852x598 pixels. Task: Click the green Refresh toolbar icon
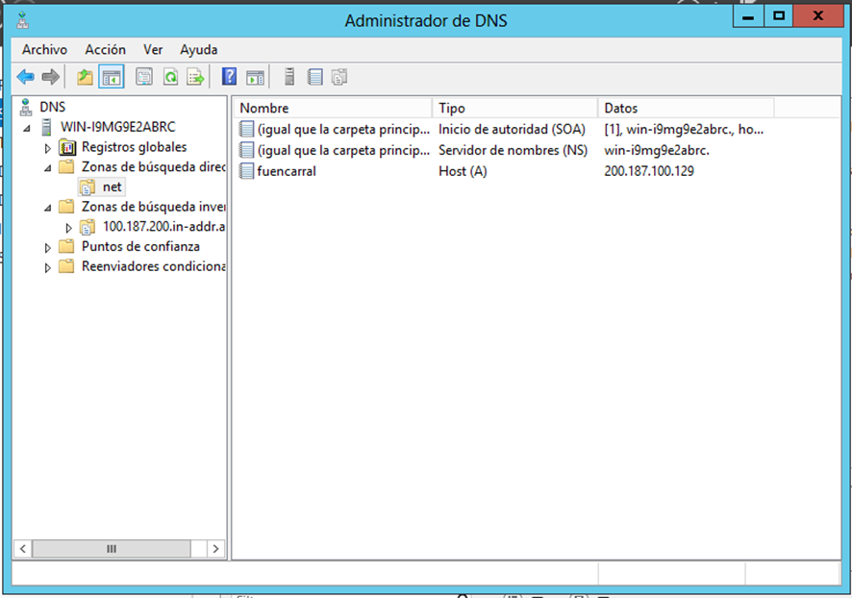[x=170, y=77]
